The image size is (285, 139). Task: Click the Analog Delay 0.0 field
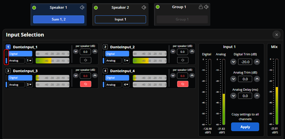tap(245, 96)
